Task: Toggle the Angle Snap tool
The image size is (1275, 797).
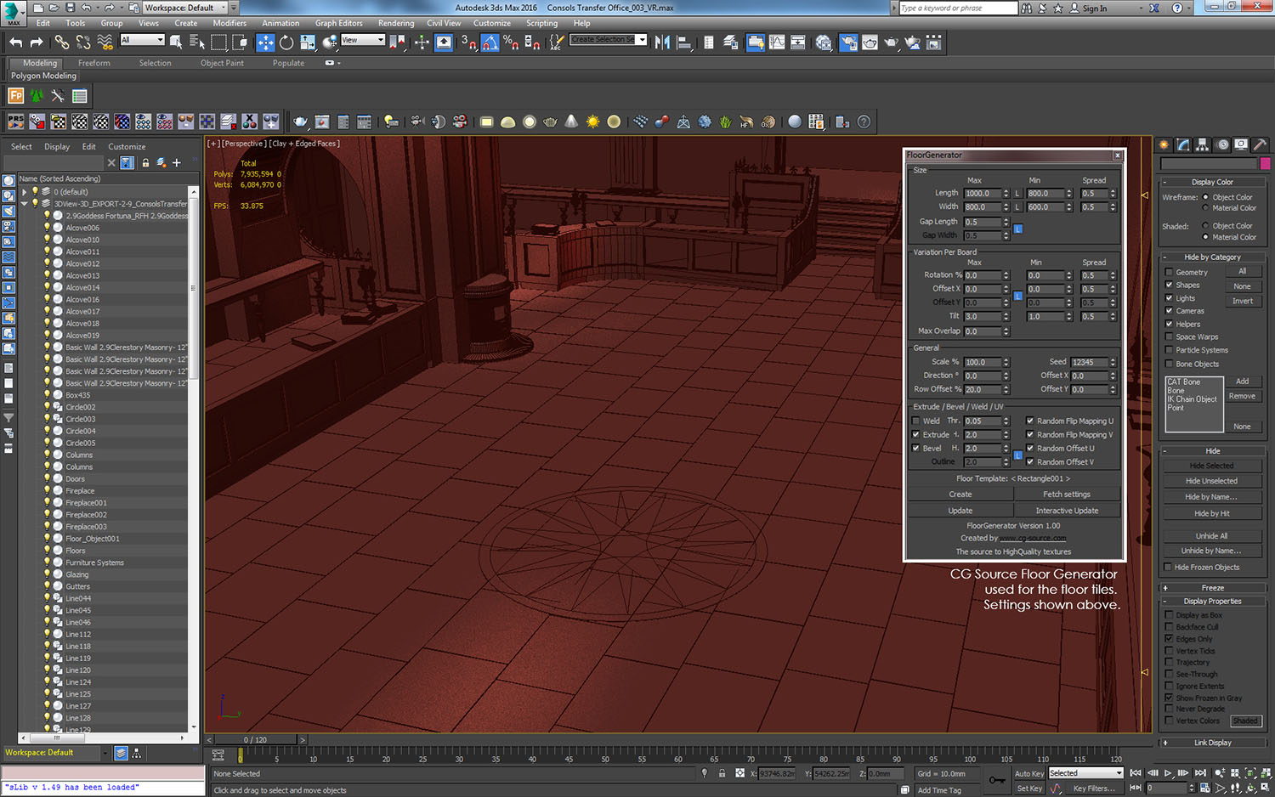Action: (x=490, y=42)
